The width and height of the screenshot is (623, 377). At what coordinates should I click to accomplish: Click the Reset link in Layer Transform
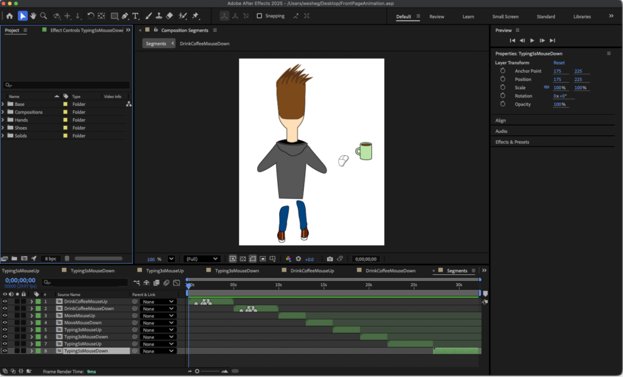pyautogui.click(x=559, y=63)
